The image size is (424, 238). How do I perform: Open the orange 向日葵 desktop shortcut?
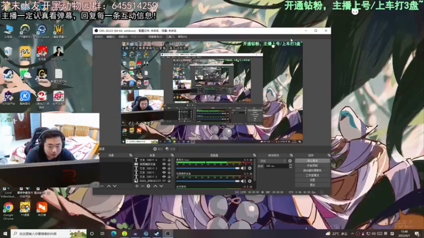pyautogui.click(x=42, y=209)
